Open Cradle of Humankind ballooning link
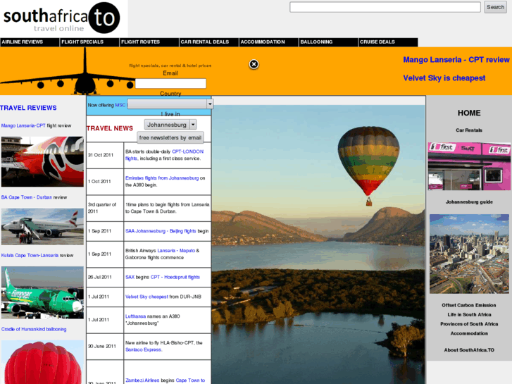This screenshot has width=512, height=384. click(x=34, y=329)
